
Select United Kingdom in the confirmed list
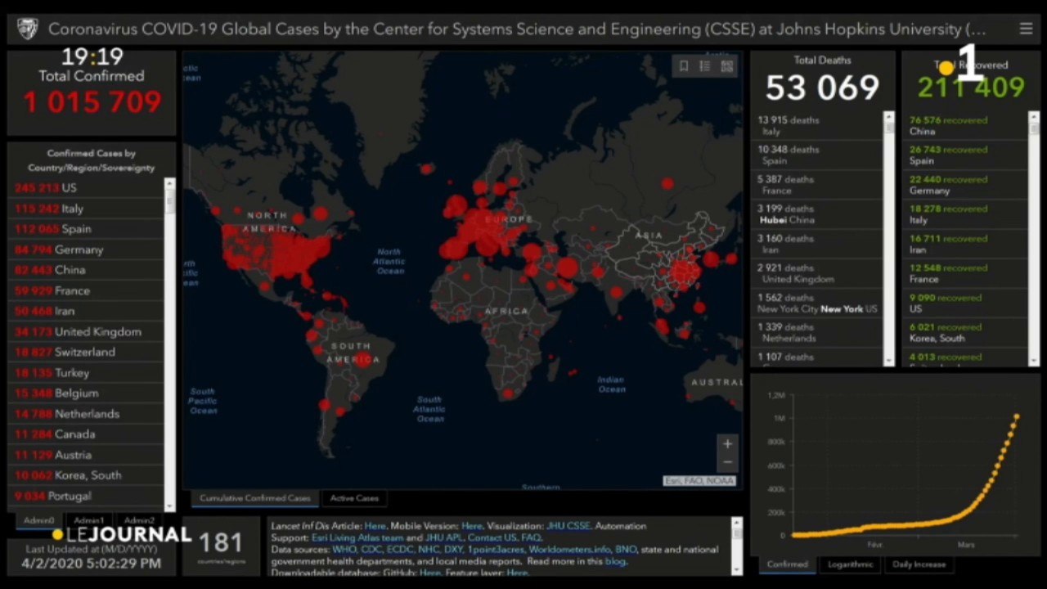[x=86, y=331]
